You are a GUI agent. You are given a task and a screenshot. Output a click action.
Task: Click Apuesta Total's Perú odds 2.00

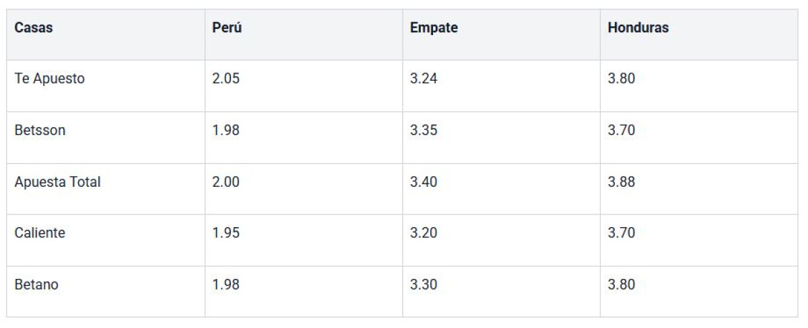tap(226, 181)
